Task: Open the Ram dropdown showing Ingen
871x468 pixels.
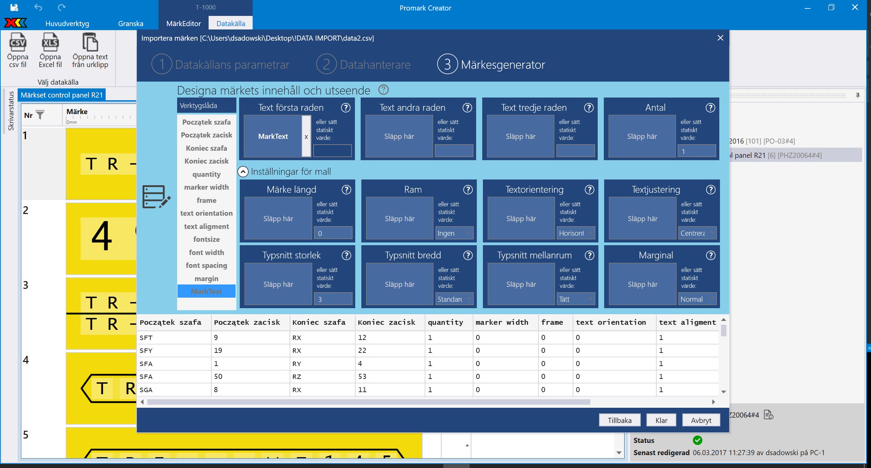Action: point(454,233)
